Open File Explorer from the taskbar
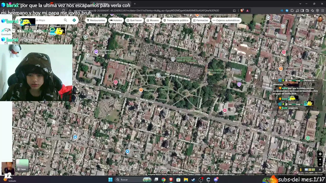The height and width of the screenshot is (183, 326). [186, 180]
